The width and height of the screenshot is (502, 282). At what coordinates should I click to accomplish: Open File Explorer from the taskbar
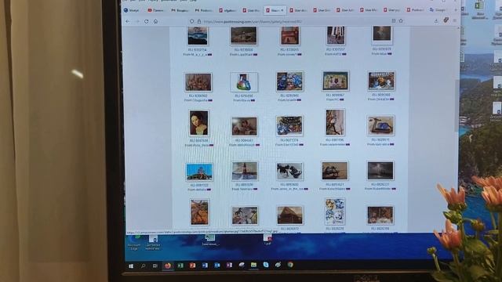pyautogui.click(x=253, y=265)
